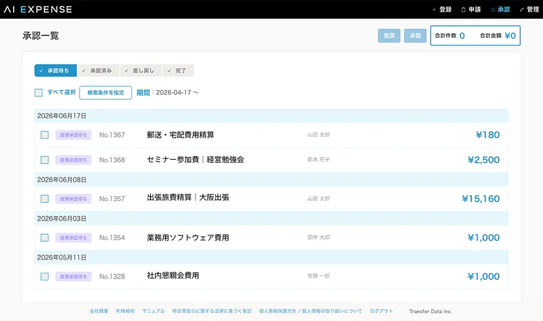
Task: Tick the すべて選択 checkbox
Action: click(39, 93)
